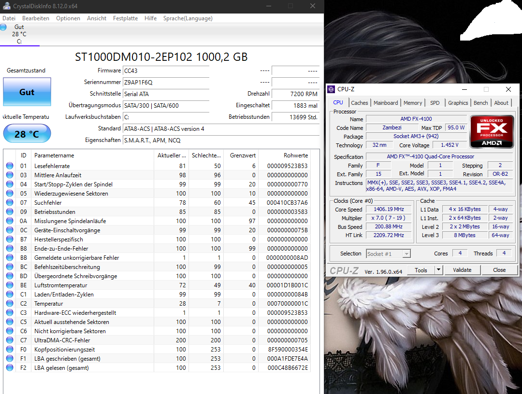
Task: Click the disk title ST1000DM010-2EP102 1000,2 GB
Action: point(161,57)
